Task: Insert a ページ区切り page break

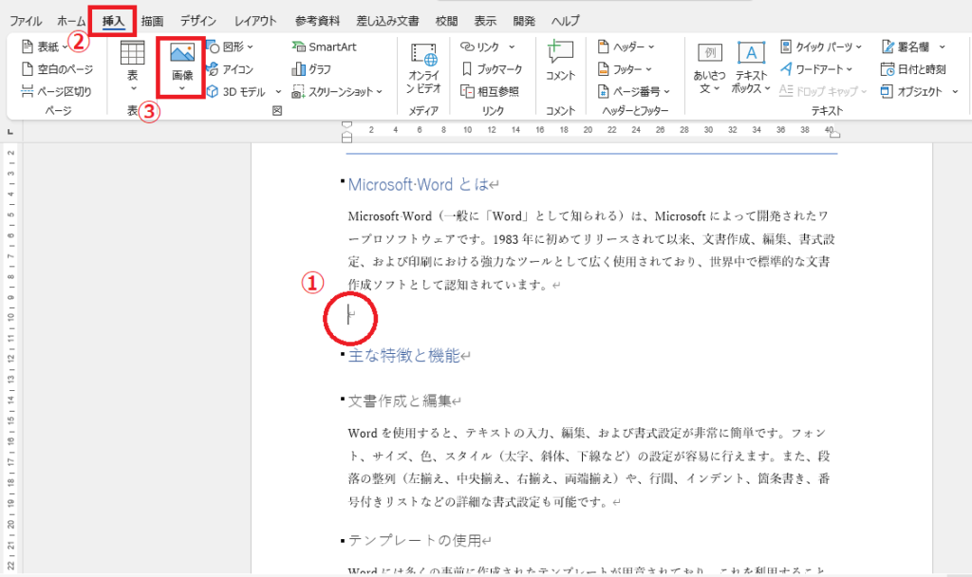Action: point(56,91)
